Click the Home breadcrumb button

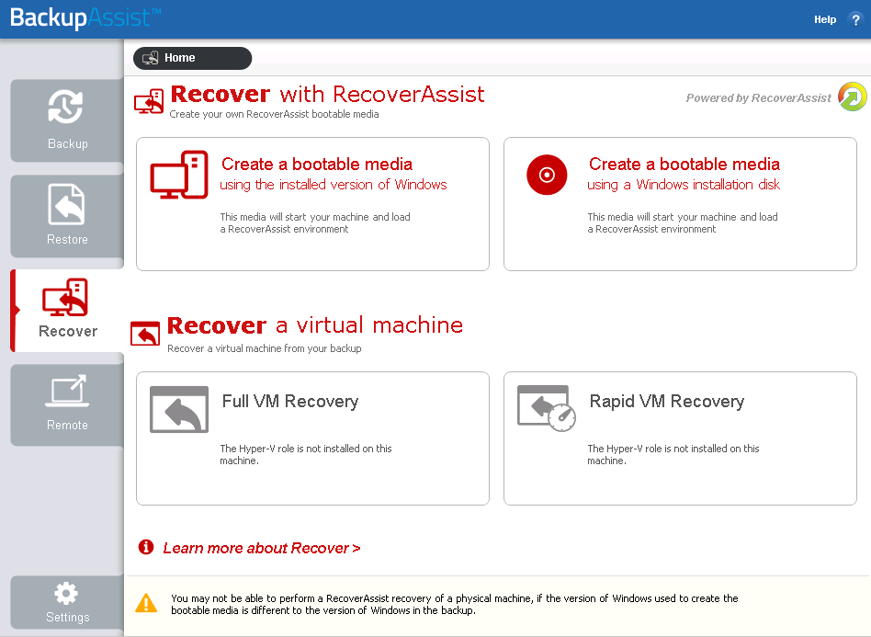(192, 58)
